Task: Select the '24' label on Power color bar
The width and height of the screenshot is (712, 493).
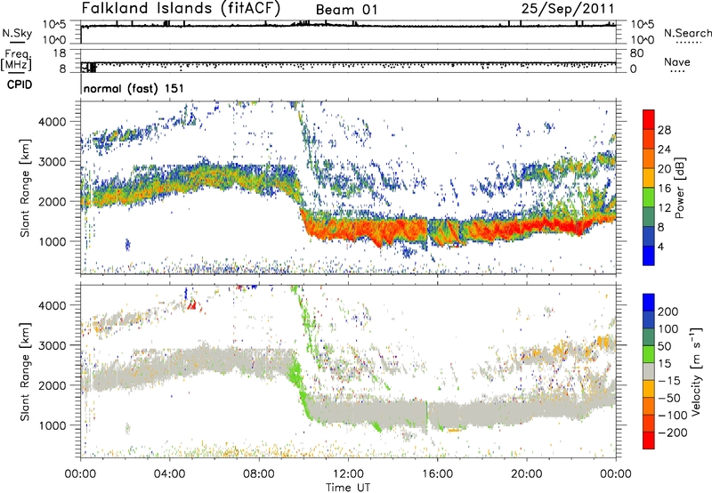Action: click(x=664, y=150)
